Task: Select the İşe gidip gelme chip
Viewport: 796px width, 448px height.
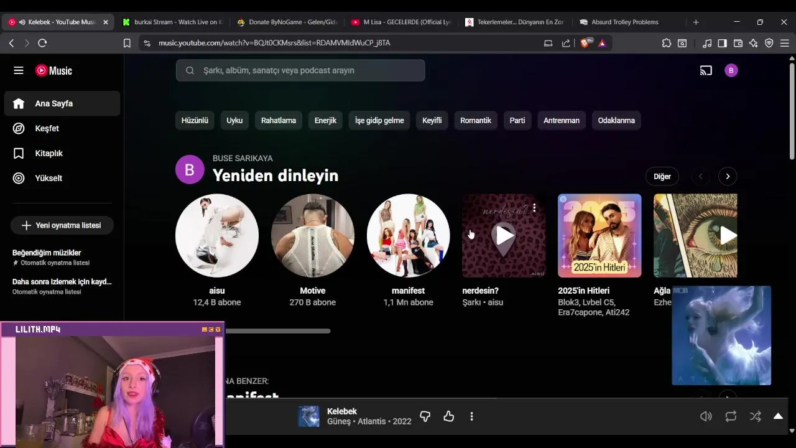Action: point(379,120)
